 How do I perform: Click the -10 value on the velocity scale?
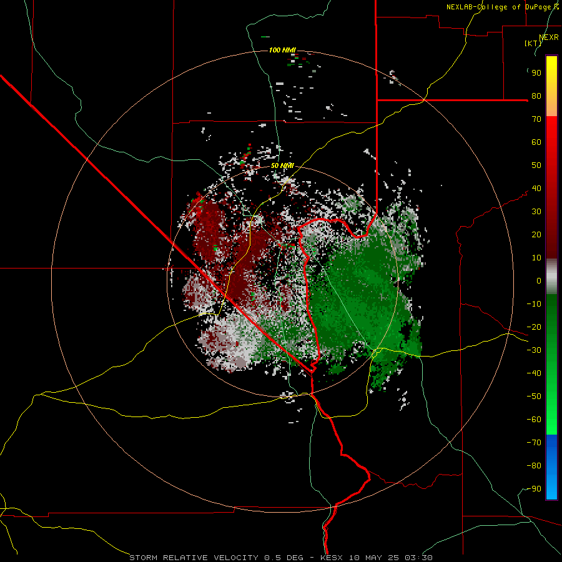(x=534, y=304)
